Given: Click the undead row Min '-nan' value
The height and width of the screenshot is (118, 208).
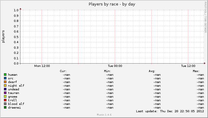Looking at the screenshot, I should pos(110,89).
